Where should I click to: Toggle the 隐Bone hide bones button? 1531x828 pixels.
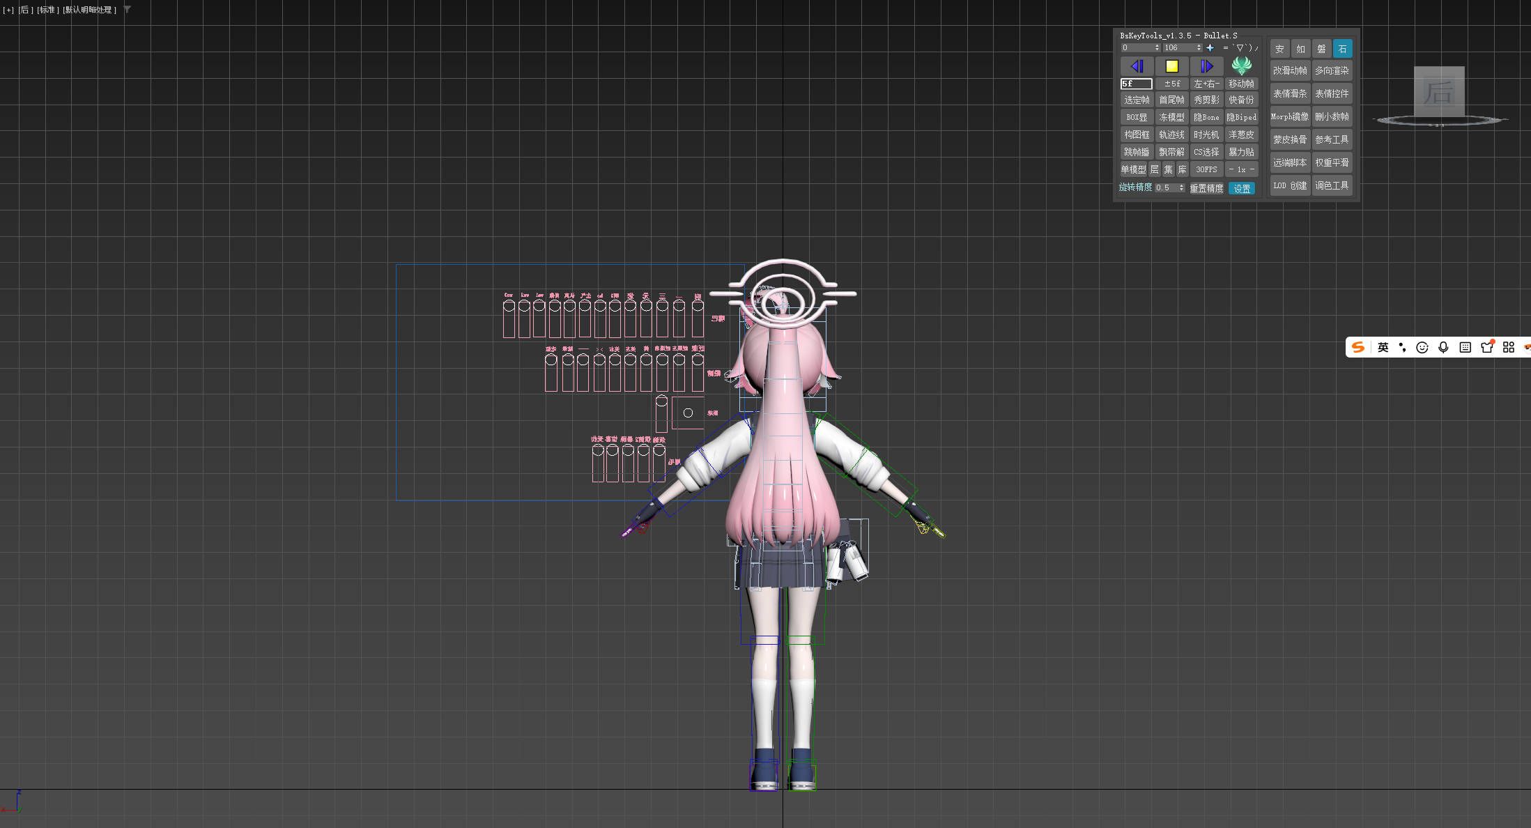click(1206, 117)
